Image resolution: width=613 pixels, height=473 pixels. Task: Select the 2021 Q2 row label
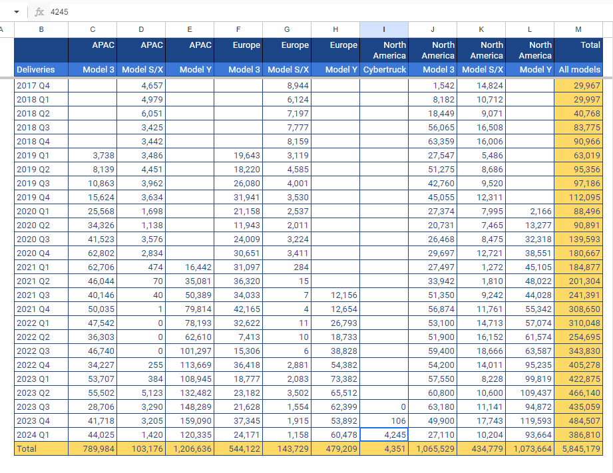41,281
